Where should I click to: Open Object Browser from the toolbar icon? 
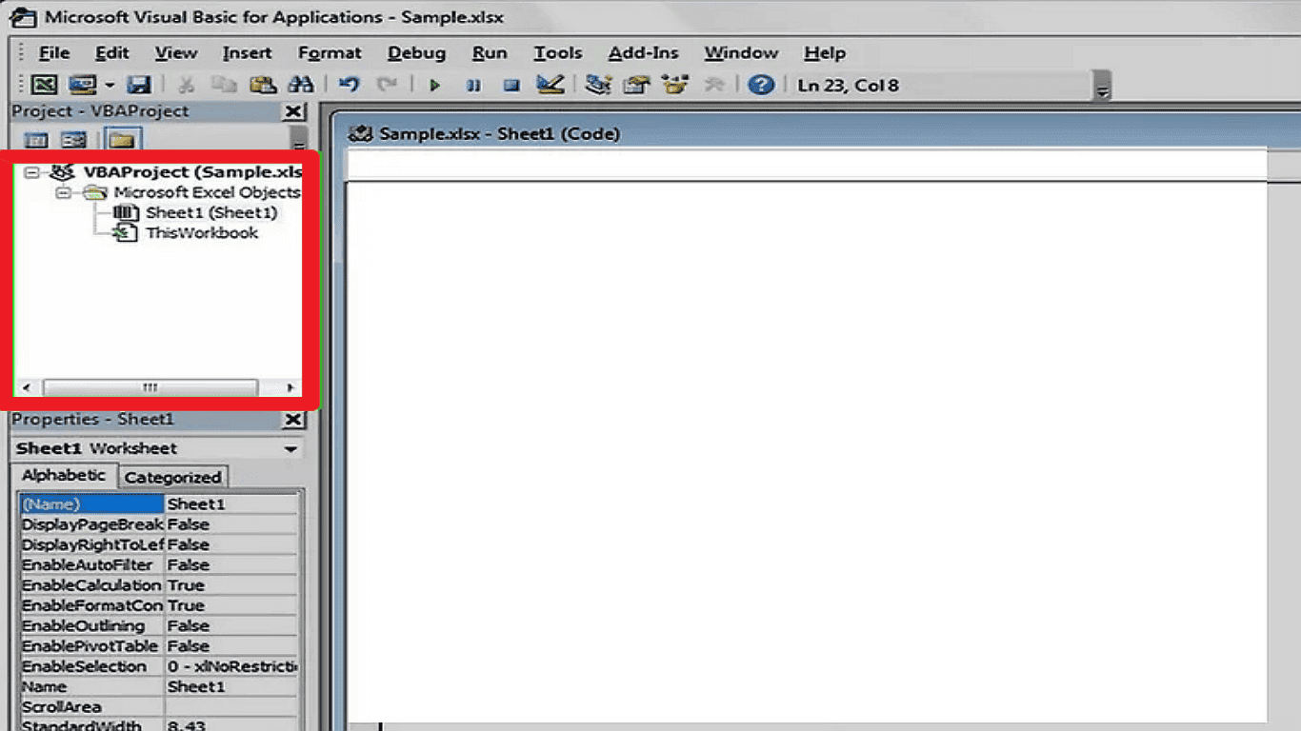(675, 85)
